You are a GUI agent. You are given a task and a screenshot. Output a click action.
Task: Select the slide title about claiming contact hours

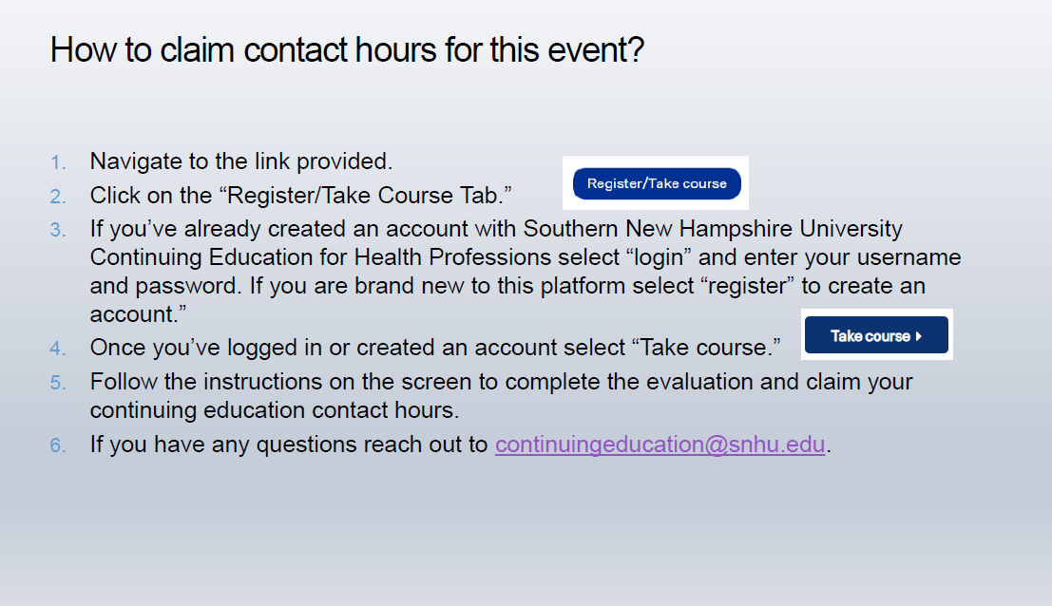(347, 49)
